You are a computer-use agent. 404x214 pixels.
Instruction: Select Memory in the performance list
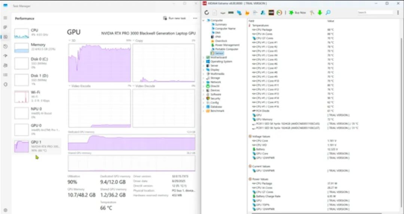tap(38, 47)
